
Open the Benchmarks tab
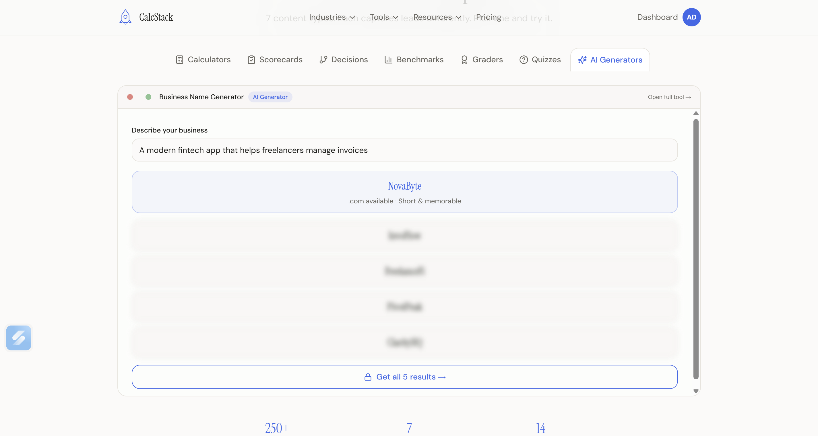(414, 60)
